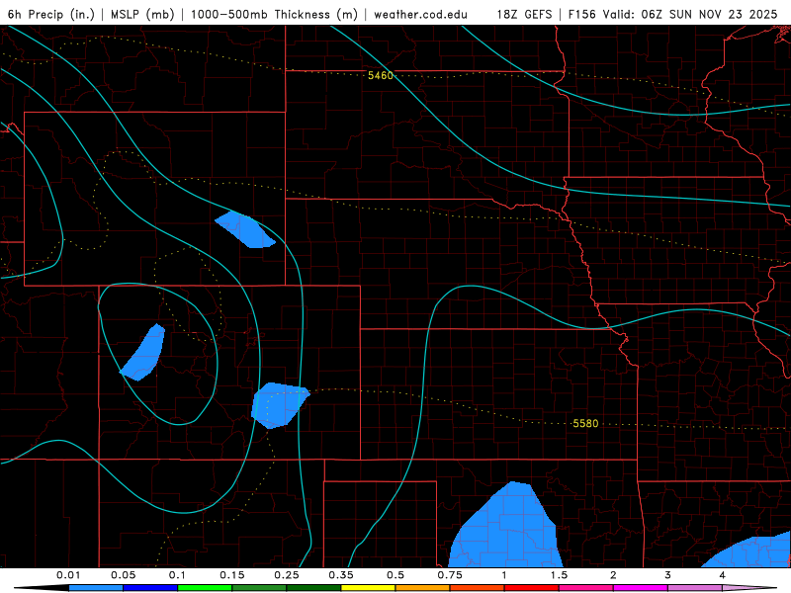Click the '0.25' legend value
Image resolution: width=791 pixels, height=593 pixels.
coord(287,575)
